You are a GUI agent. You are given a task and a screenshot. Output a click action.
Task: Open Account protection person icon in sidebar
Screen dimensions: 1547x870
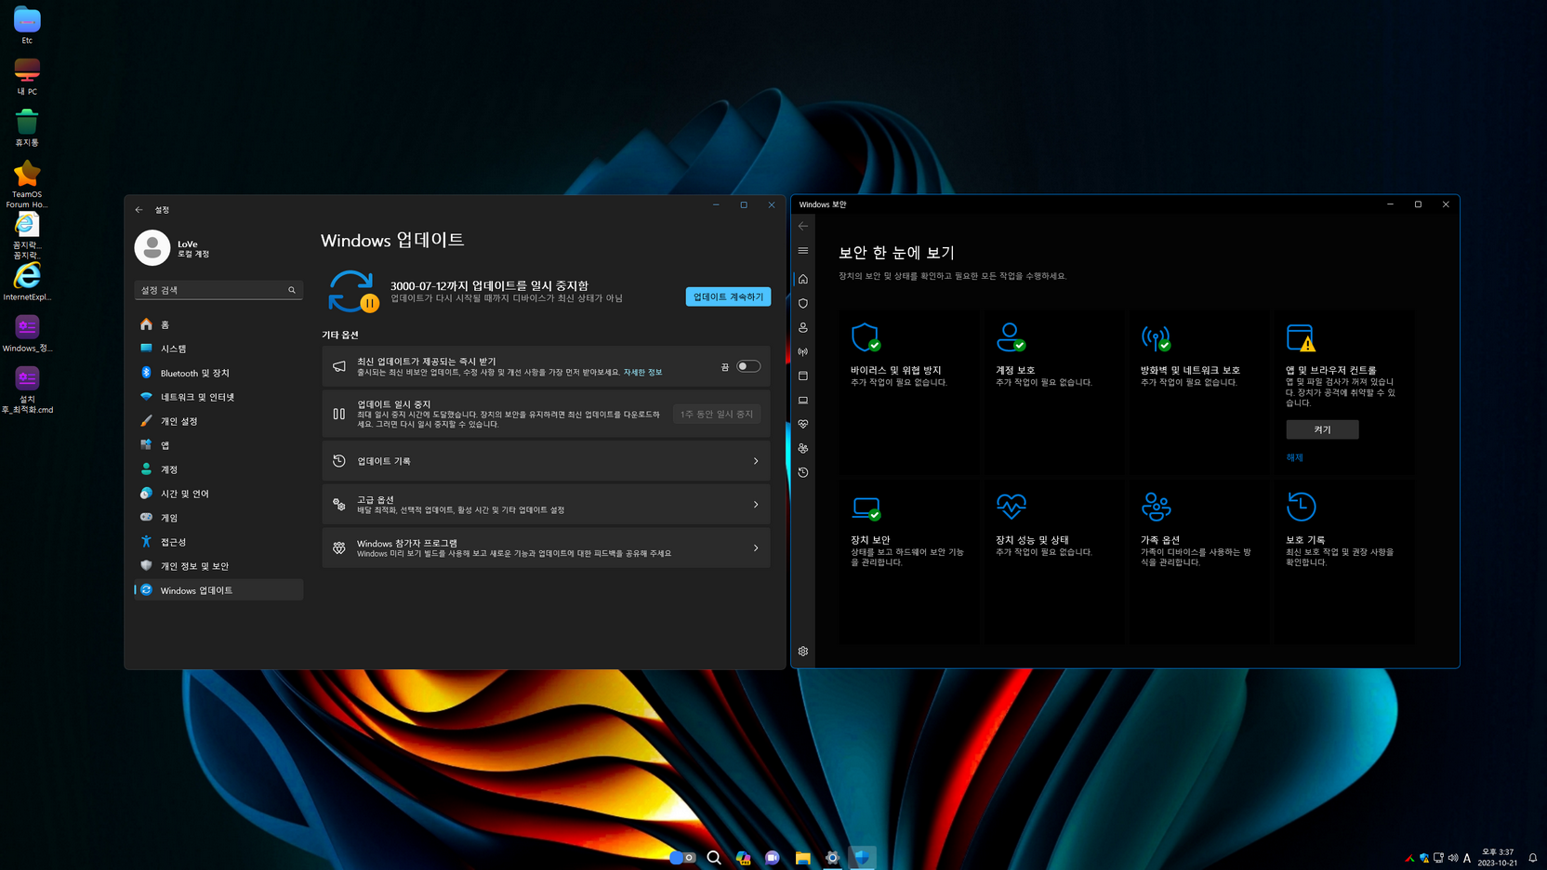[803, 327]
